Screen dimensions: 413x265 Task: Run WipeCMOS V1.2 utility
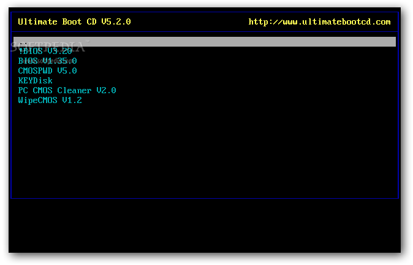50,100
